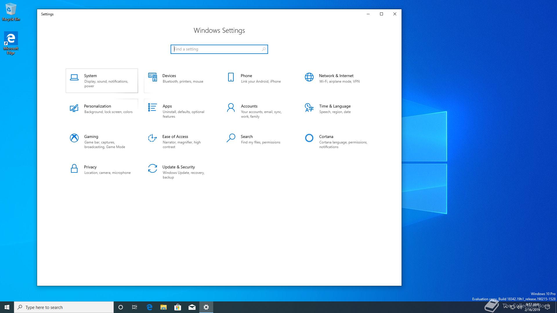Screen dimensions: 557x313
Task: Minimize the Settings window
Action: coord(368,14)
